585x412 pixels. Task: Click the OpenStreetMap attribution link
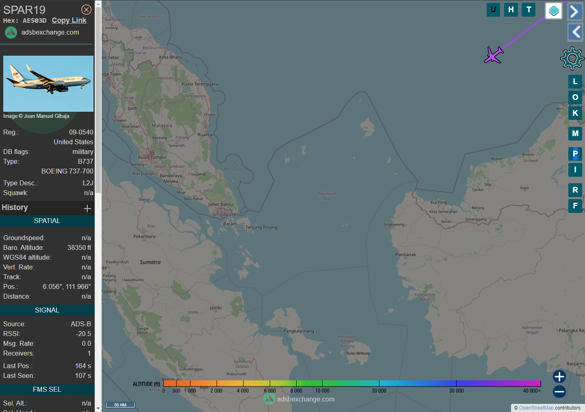[536, 408]
